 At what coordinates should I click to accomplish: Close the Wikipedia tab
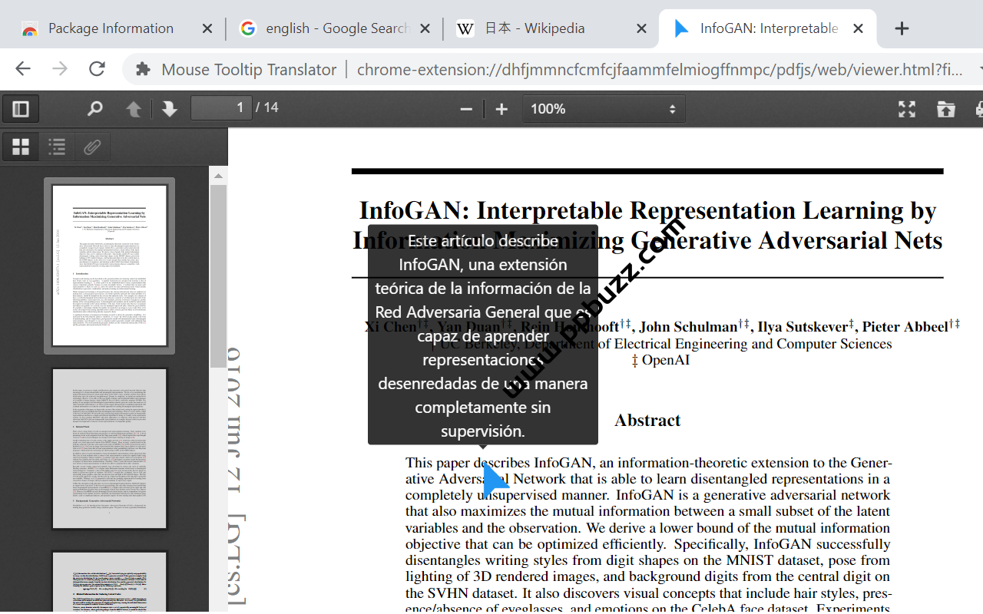pos(642,28)
